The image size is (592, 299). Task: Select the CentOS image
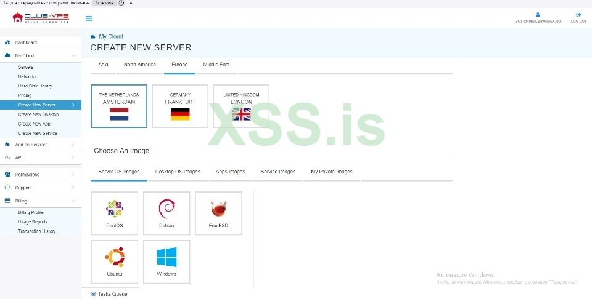(x=115, y=213)
